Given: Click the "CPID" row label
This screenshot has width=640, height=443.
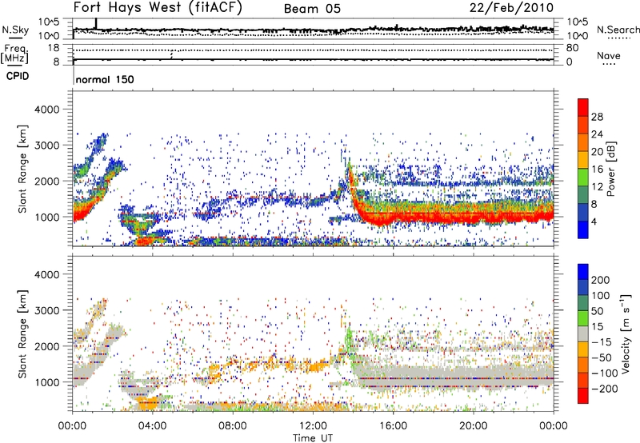Looking at the screenshot, I should pyautogui.click(x=18, y=76).
